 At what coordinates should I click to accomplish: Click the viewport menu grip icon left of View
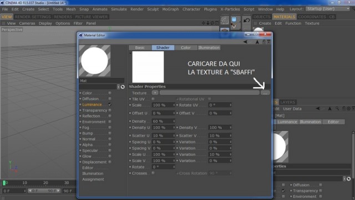coord(3,23)
